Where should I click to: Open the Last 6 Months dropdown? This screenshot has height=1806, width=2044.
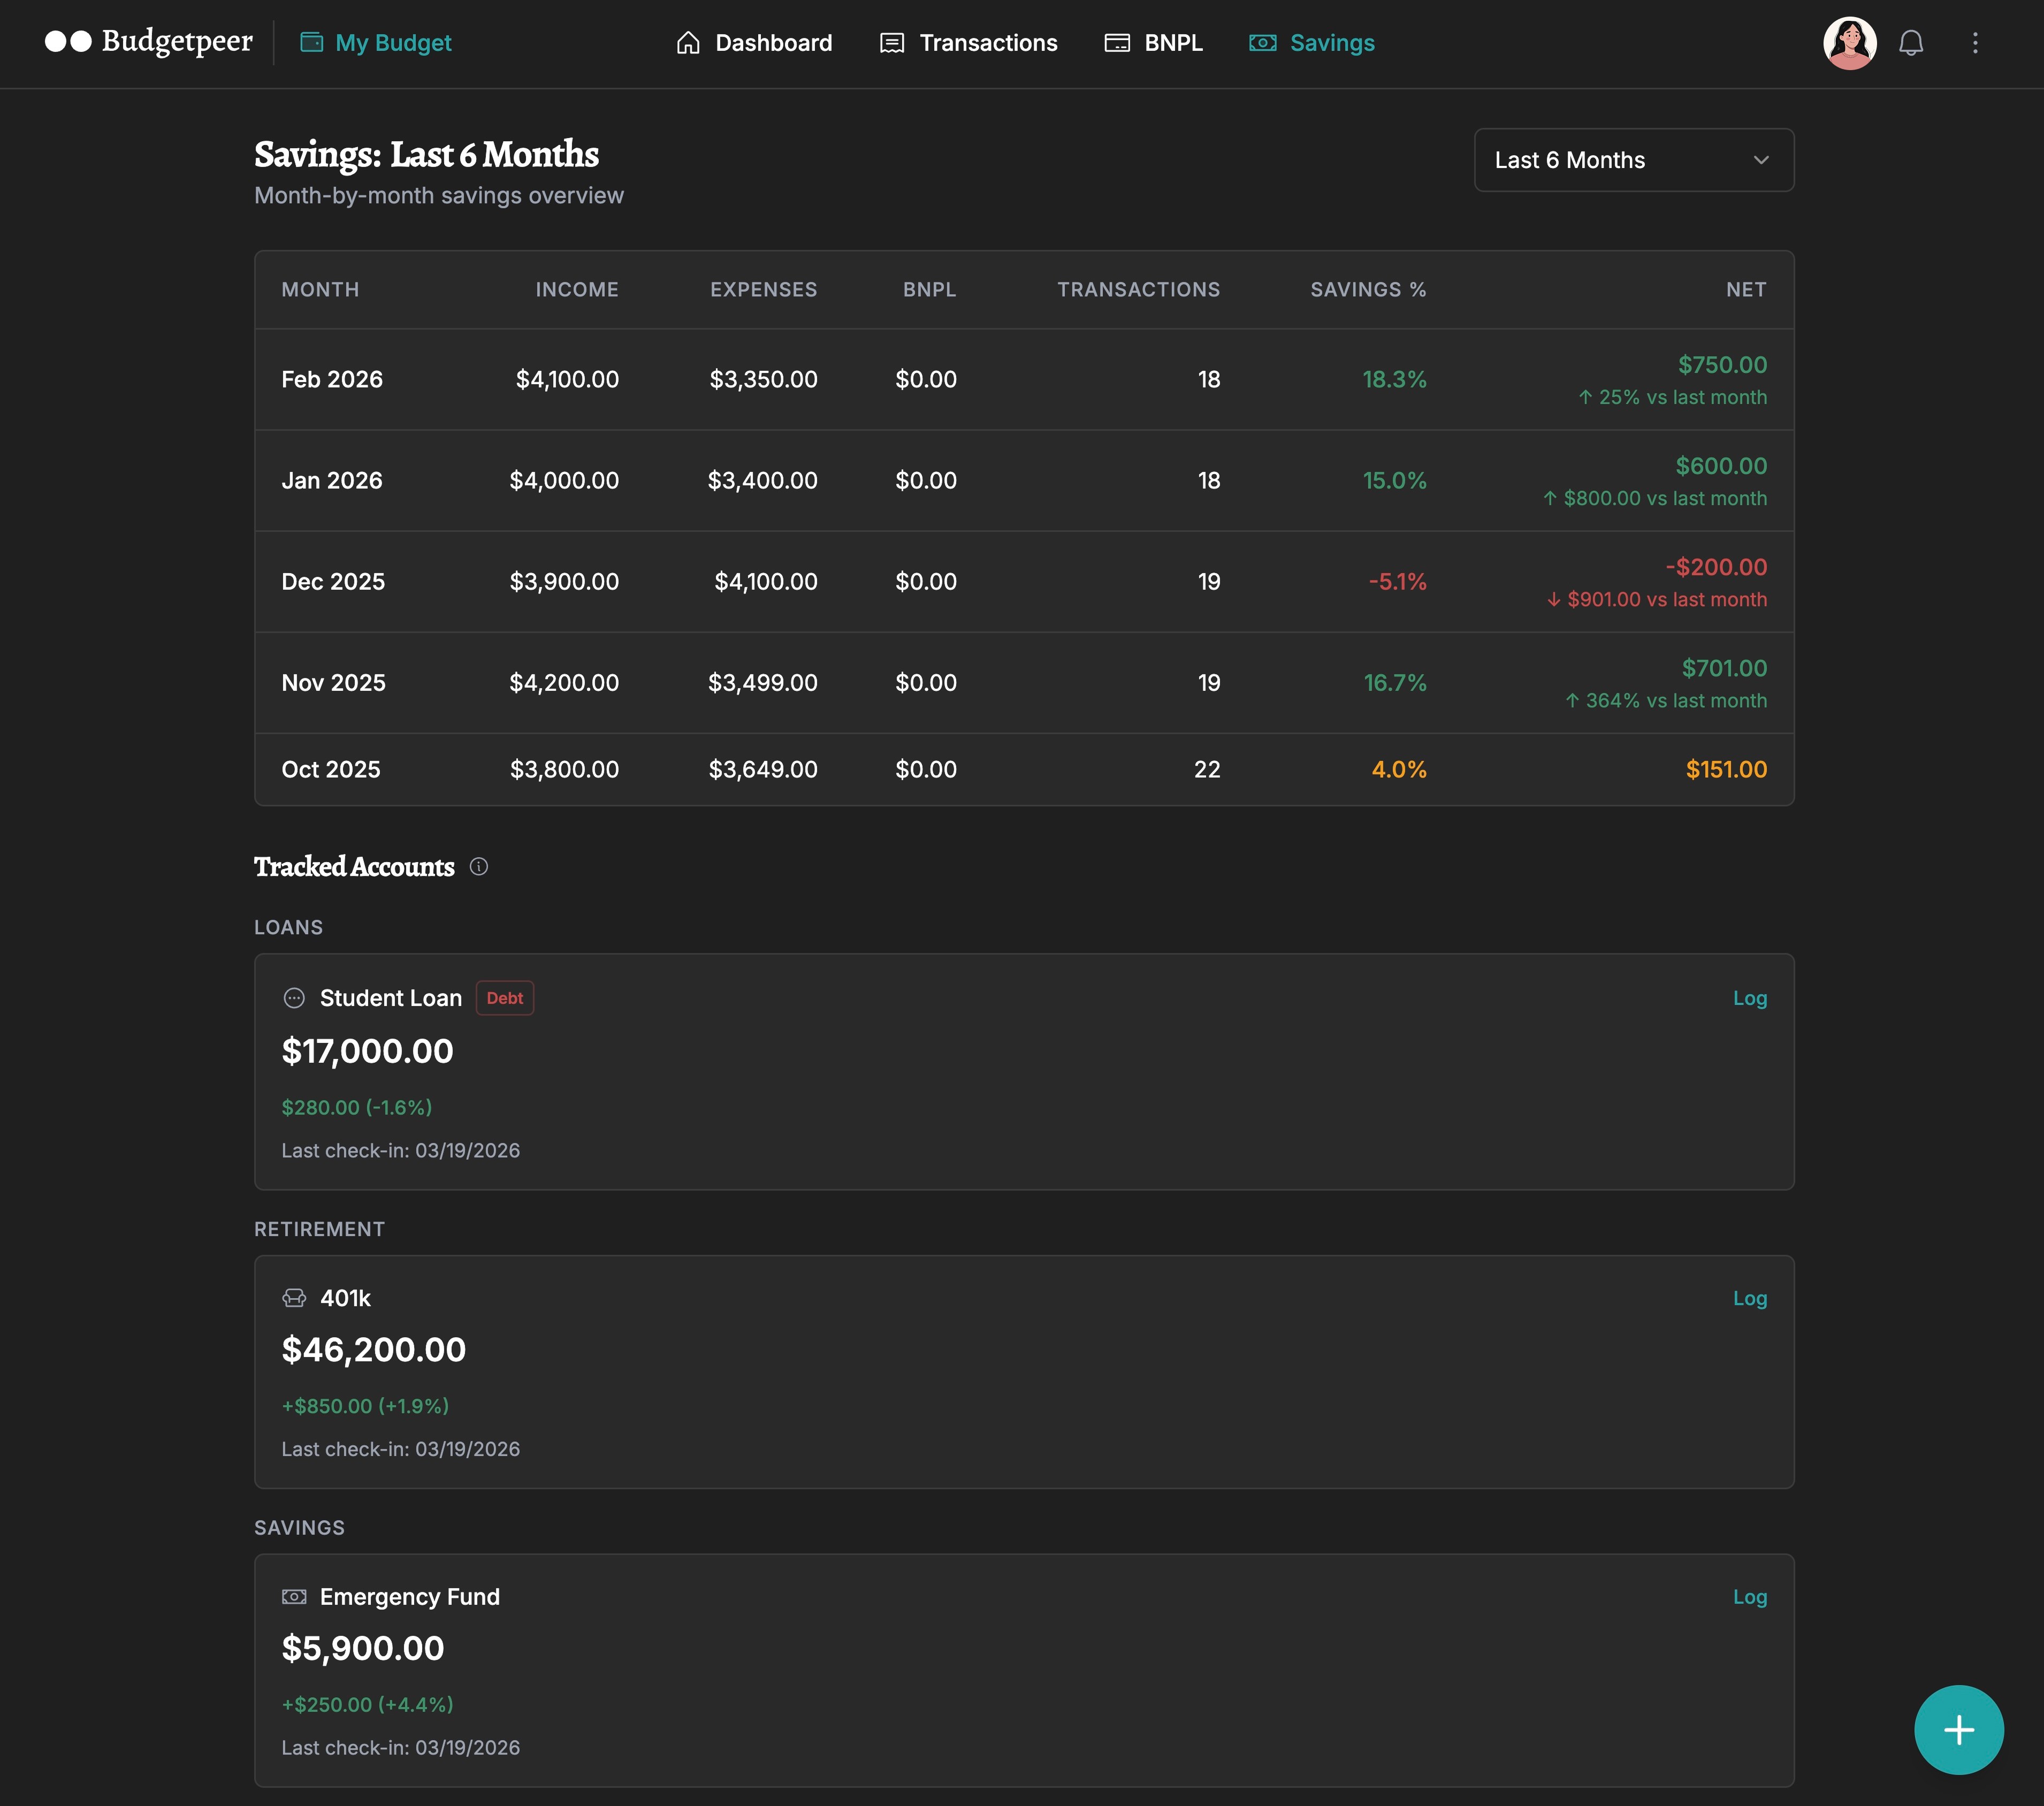(x=1633, y=160)
